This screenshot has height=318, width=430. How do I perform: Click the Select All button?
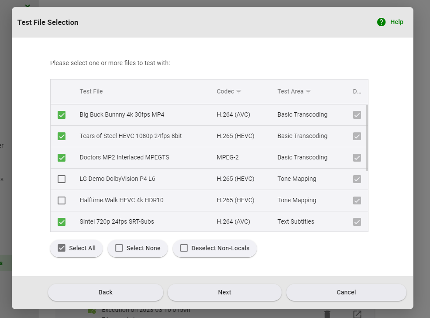pos(76,248)
